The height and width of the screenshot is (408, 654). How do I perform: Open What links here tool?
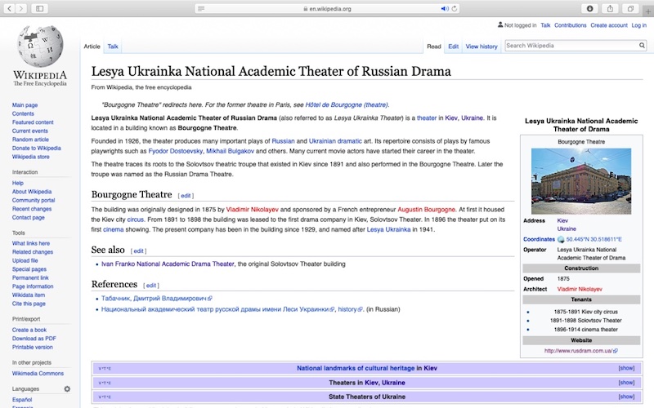(31, 243)
